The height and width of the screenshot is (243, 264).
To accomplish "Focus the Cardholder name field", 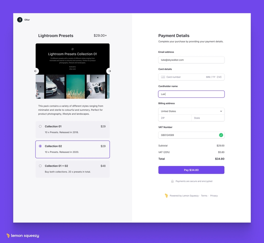I will point(191,94).
